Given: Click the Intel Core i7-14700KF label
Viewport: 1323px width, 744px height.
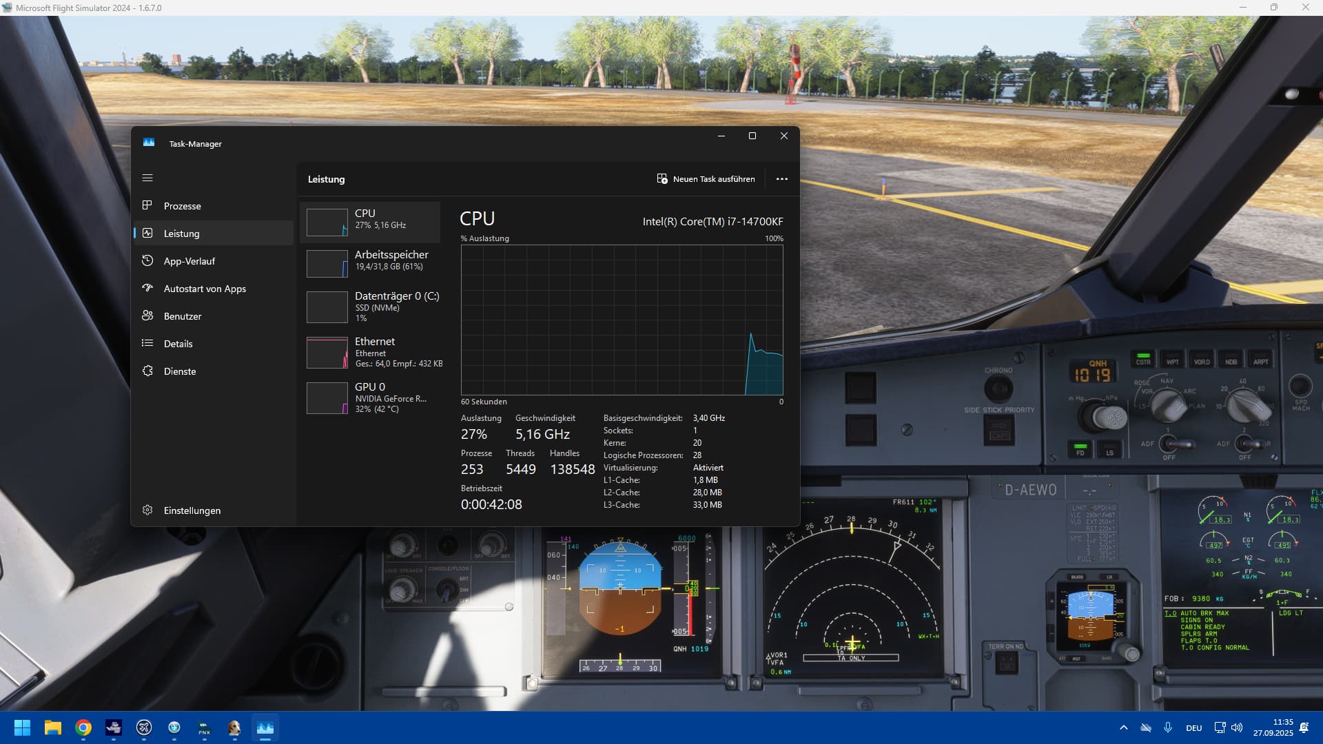Looking at the screenshot, I should 712,222.
